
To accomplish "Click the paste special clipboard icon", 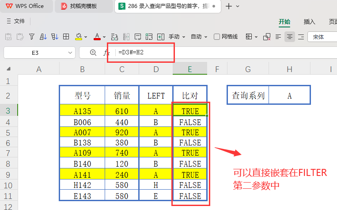I will [x=20, y=37].
